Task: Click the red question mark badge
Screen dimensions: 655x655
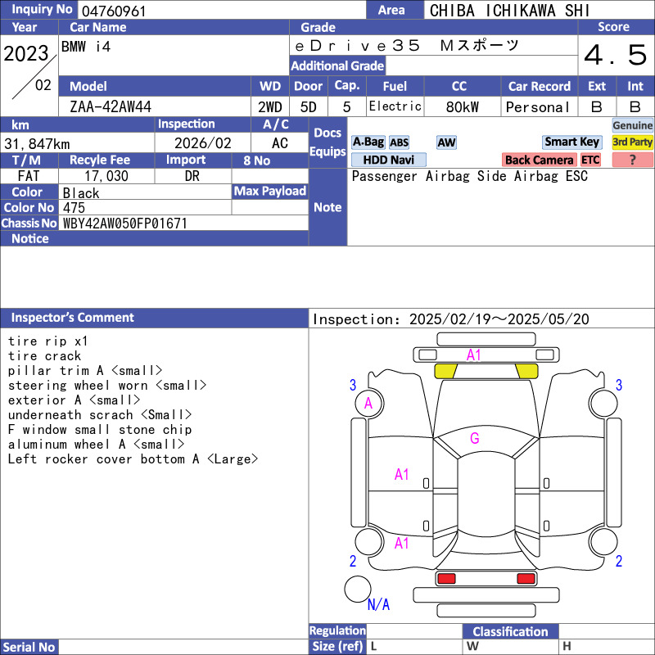Action: 632,160
